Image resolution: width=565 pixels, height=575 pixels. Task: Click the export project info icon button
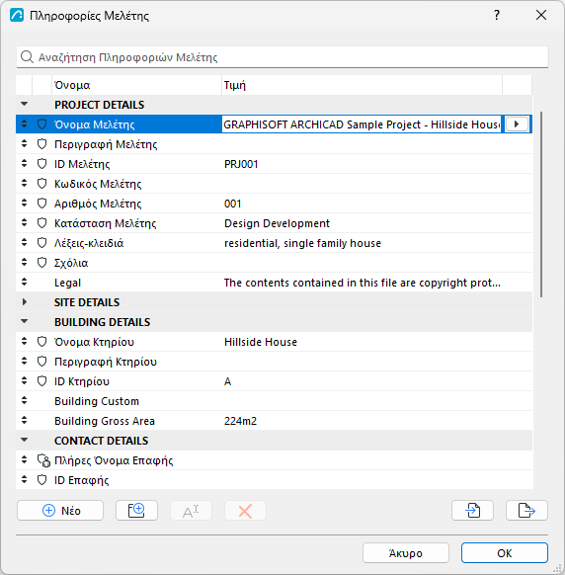(526, 511)
